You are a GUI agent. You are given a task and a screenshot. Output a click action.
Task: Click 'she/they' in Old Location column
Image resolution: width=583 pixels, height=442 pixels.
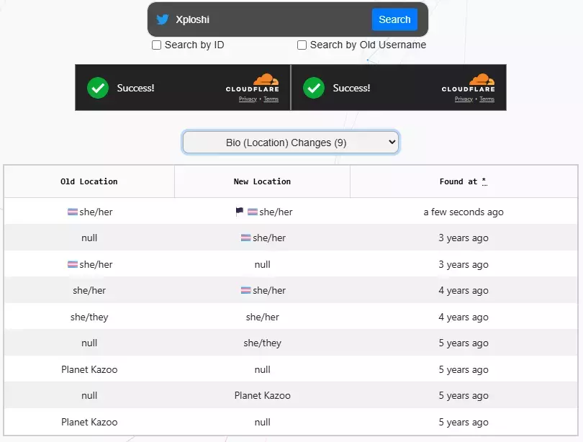coord(89,317)
